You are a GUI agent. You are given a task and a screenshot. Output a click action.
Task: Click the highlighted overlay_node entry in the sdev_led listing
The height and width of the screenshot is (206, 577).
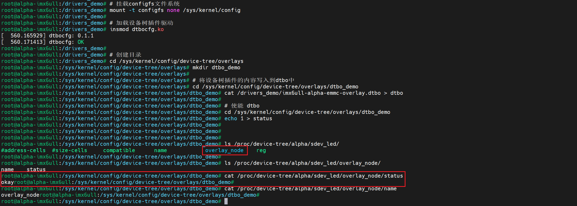[x=224, y=151]
